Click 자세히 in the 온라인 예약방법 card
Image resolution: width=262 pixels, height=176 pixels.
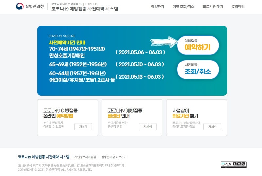click(83, 127)
